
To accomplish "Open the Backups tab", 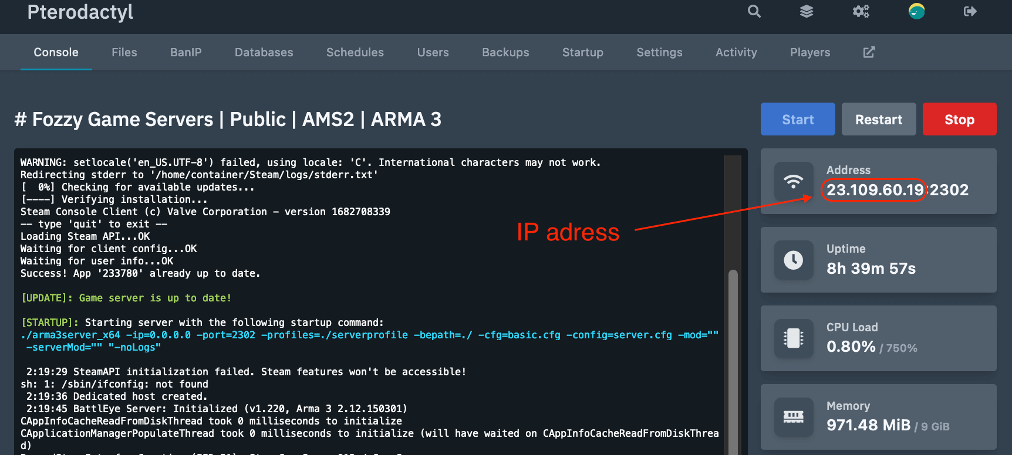I will [x=505, y=52].
